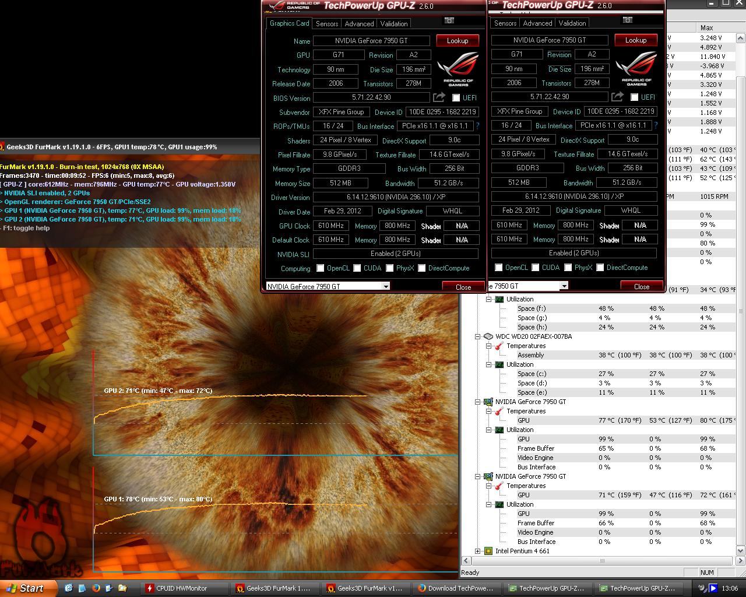Image resolution: width=746 pixels, height=597 pixels.
Task: Click the Intel Pentium 4 661 CPU icon
Action: point(488,551)
